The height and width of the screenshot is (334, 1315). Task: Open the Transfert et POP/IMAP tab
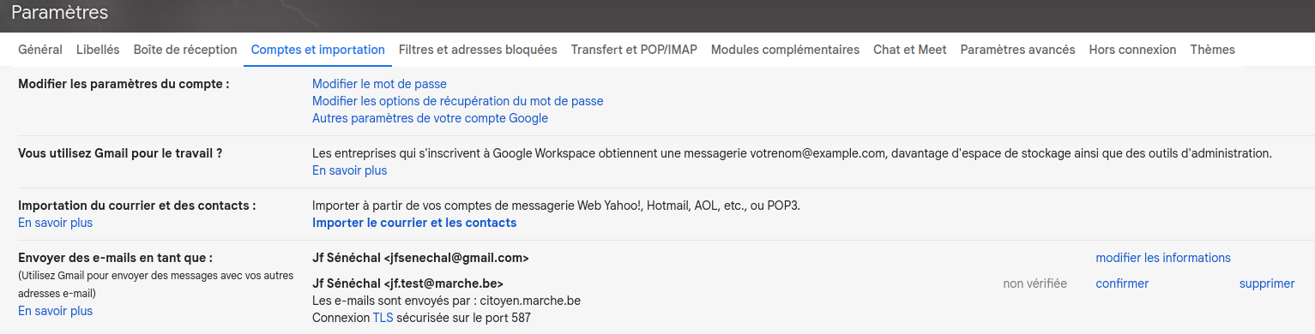(634, 50)
